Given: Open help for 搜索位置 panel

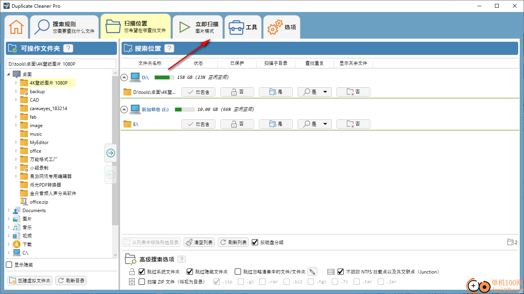Looking at the screenshot, I should coord(169,48).
